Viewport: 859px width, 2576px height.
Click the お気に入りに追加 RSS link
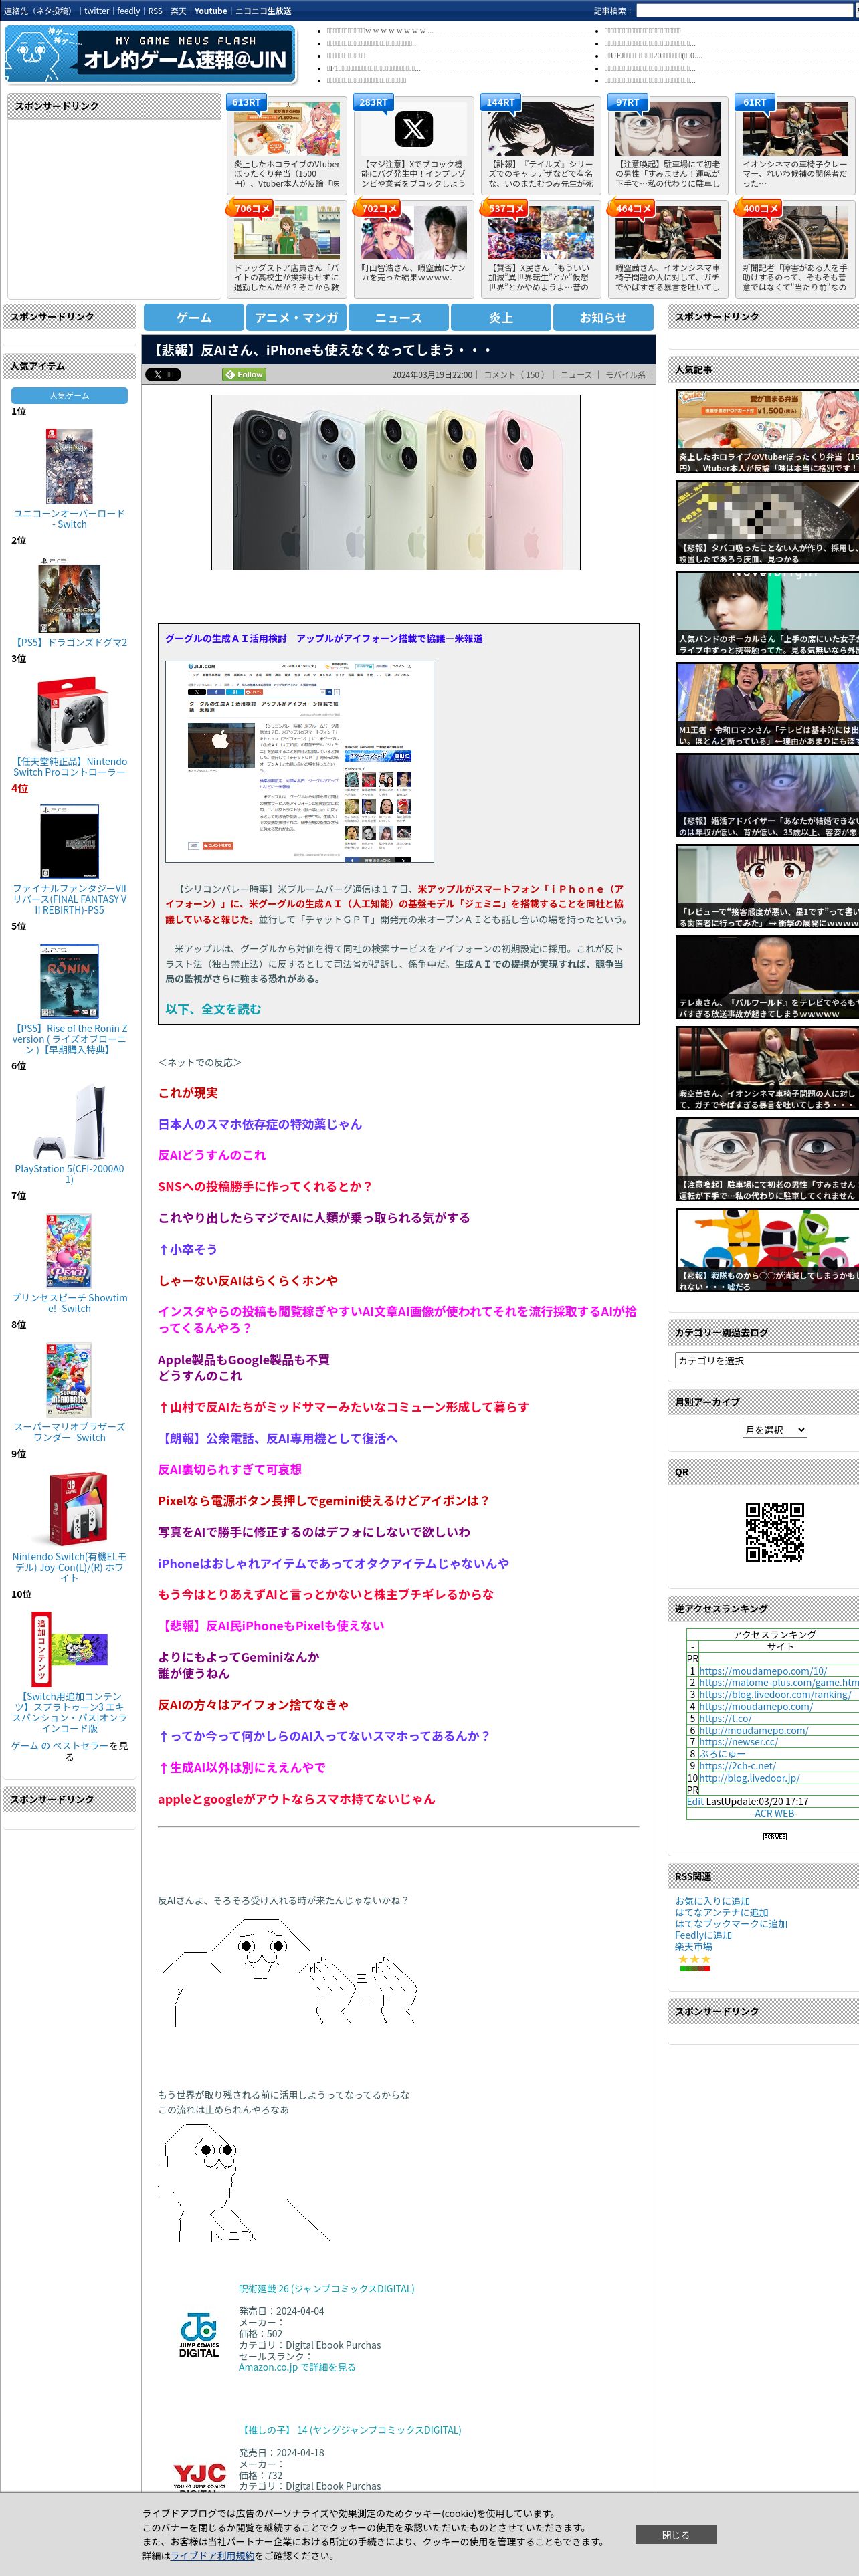[x=712, y=1901]
